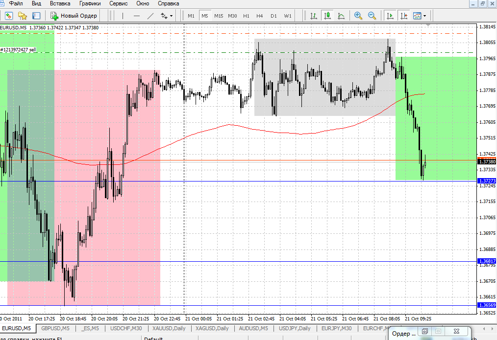497x340 pixels.
Task: Switch chart to line chart display
Action: (x=341, y=16)
